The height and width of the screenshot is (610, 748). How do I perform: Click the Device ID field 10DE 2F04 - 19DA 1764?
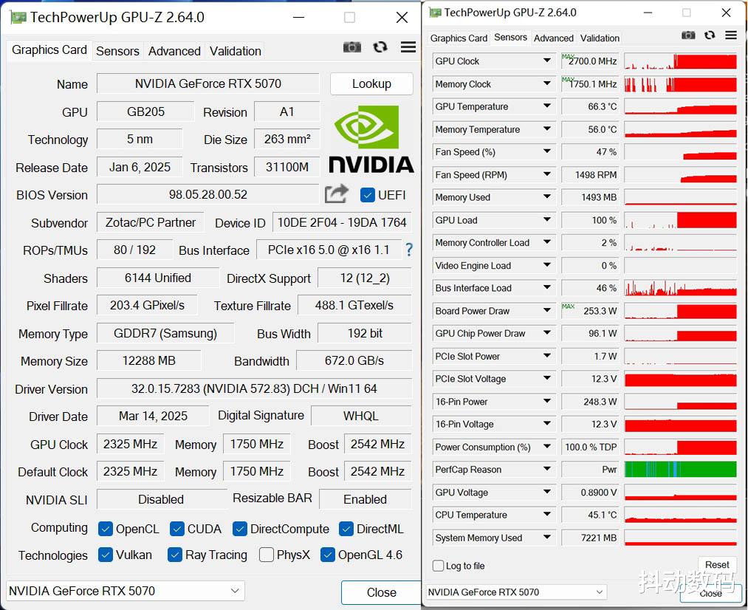[x=342, y=222]
